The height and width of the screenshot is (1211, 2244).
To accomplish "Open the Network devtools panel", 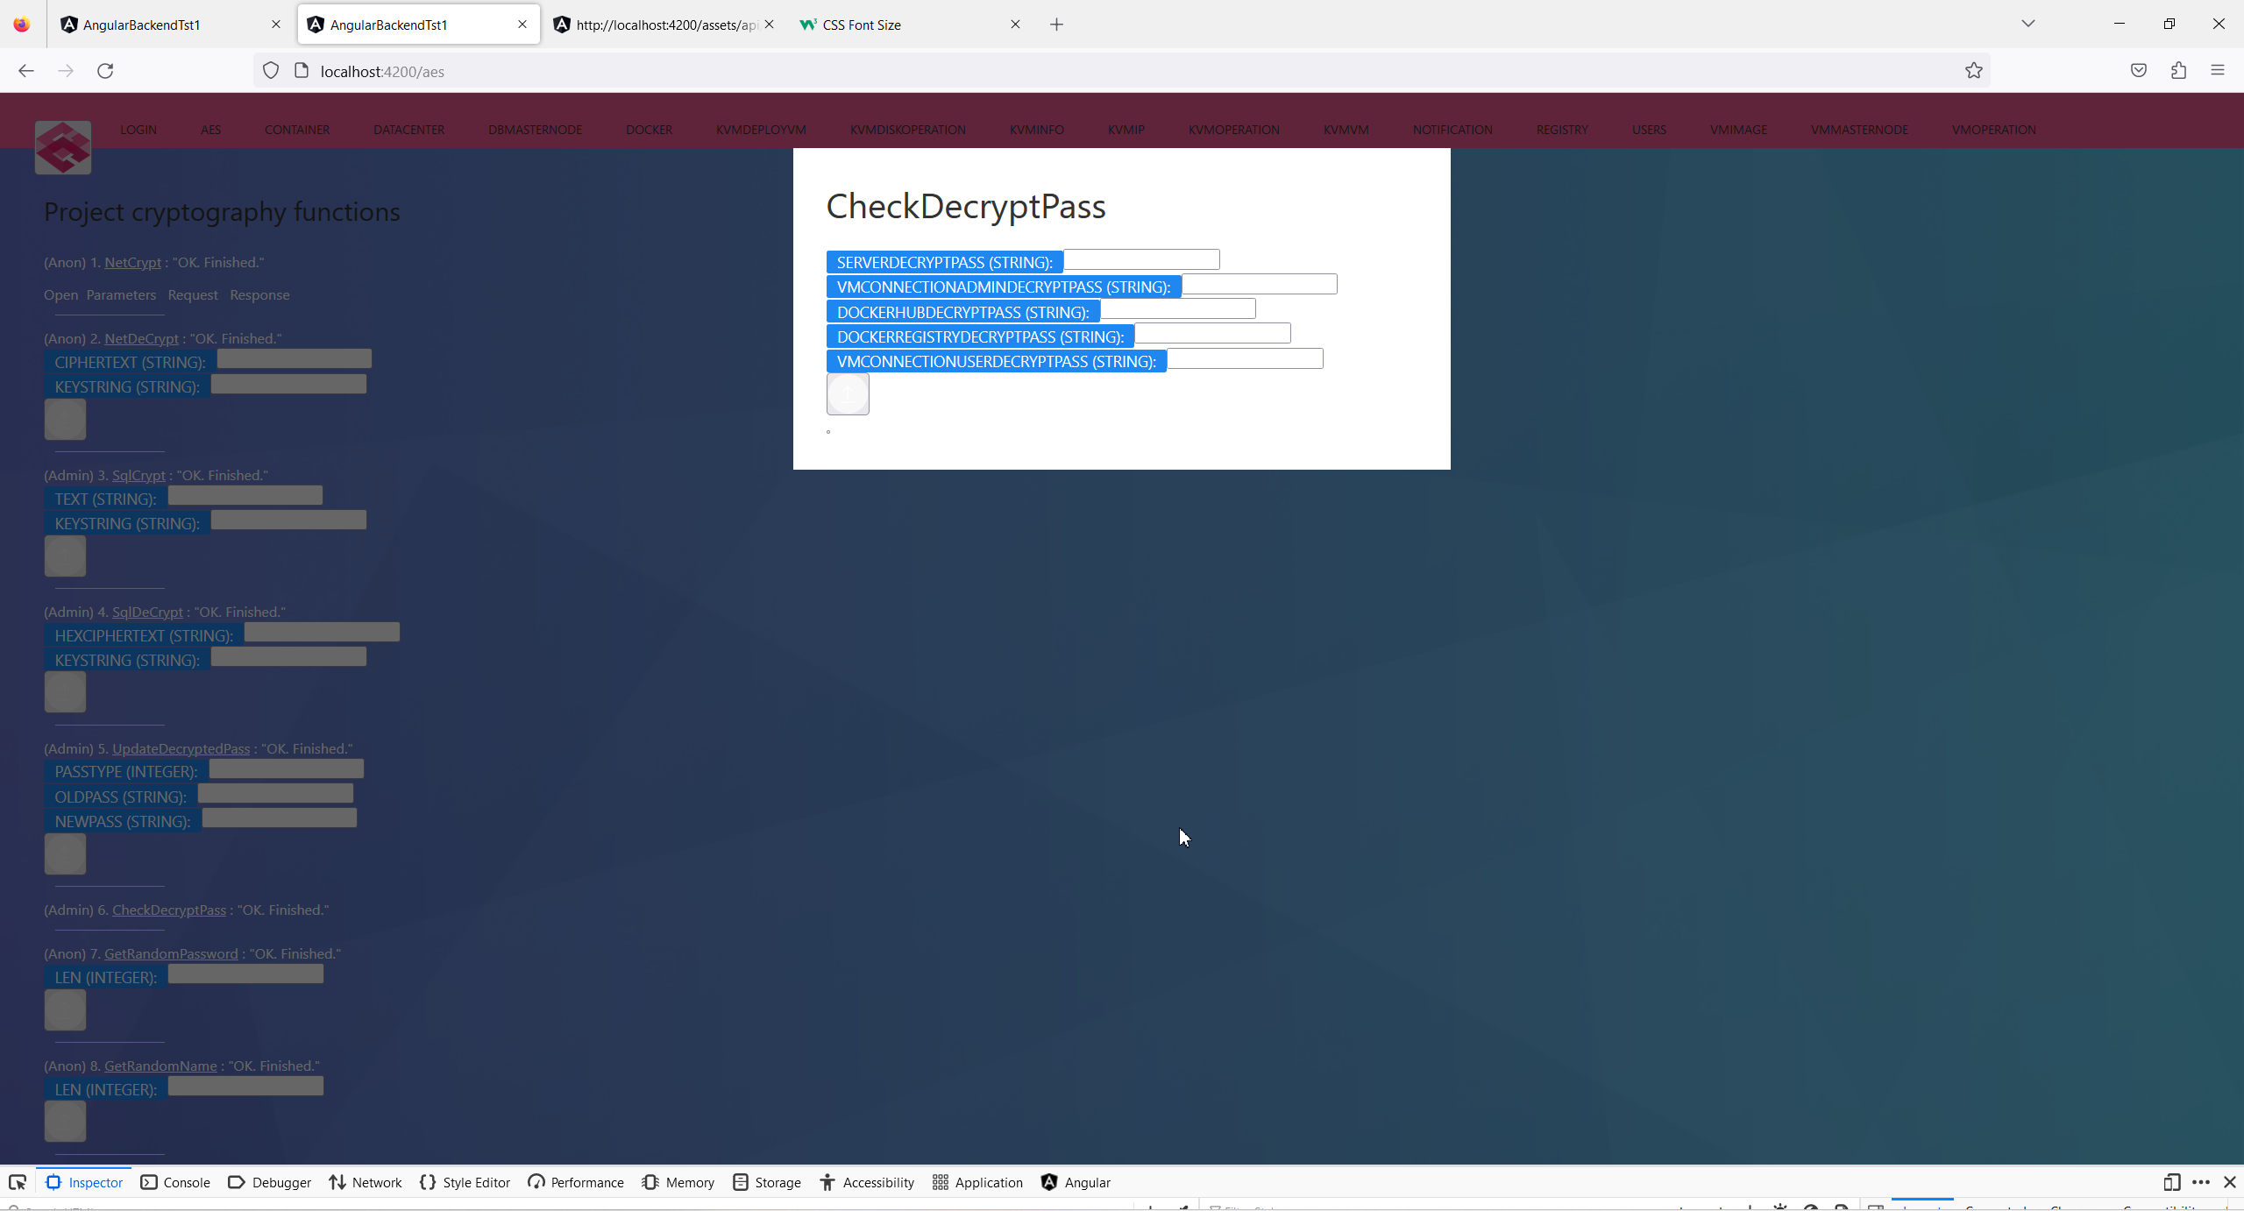I will (x=366, y=1182).
